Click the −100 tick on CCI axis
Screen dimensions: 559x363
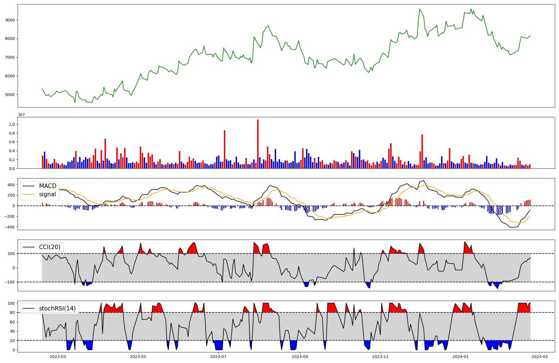[x=10, y=282]
